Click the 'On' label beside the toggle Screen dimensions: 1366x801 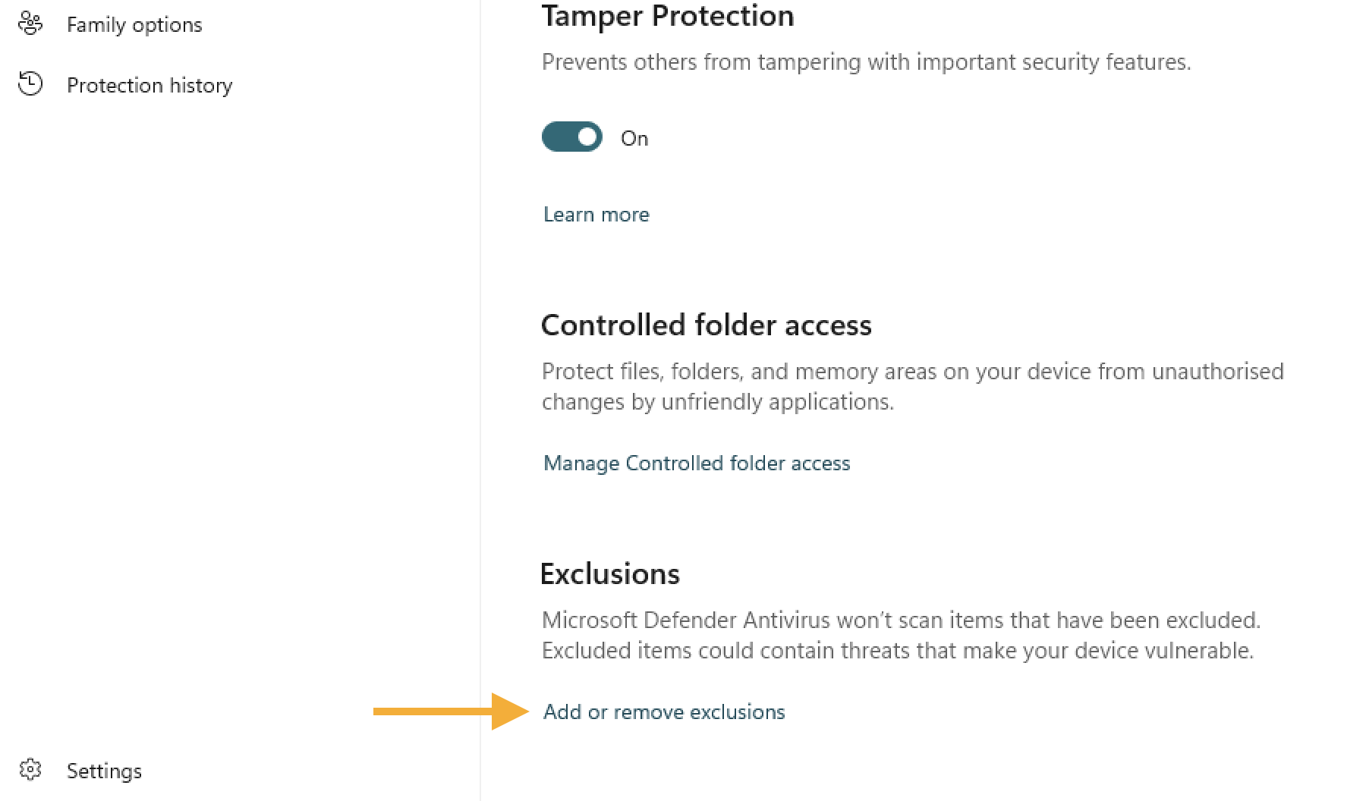click(634, 139)
